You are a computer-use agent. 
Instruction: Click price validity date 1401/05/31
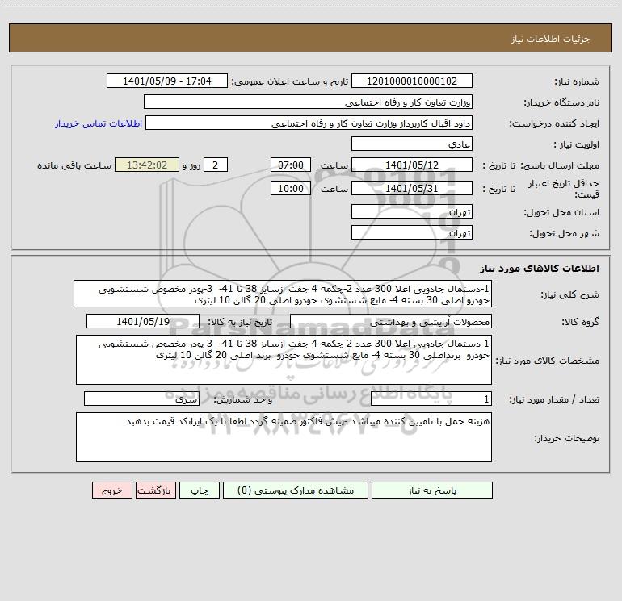point(412,188)
